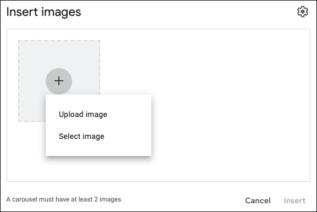
Task: Click the carousel minimum images notice text
Action: pyautogui.click(x=64, y=199)
